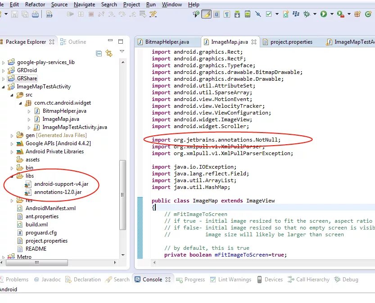The height and width of the screenshot is (303, 375).
Task: Open the Edit menu
Action: pos(14,5)
